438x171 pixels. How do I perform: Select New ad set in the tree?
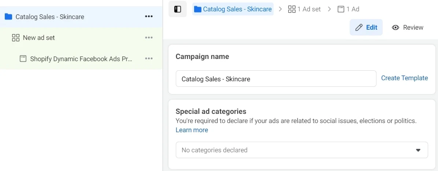tap(39, 38)
